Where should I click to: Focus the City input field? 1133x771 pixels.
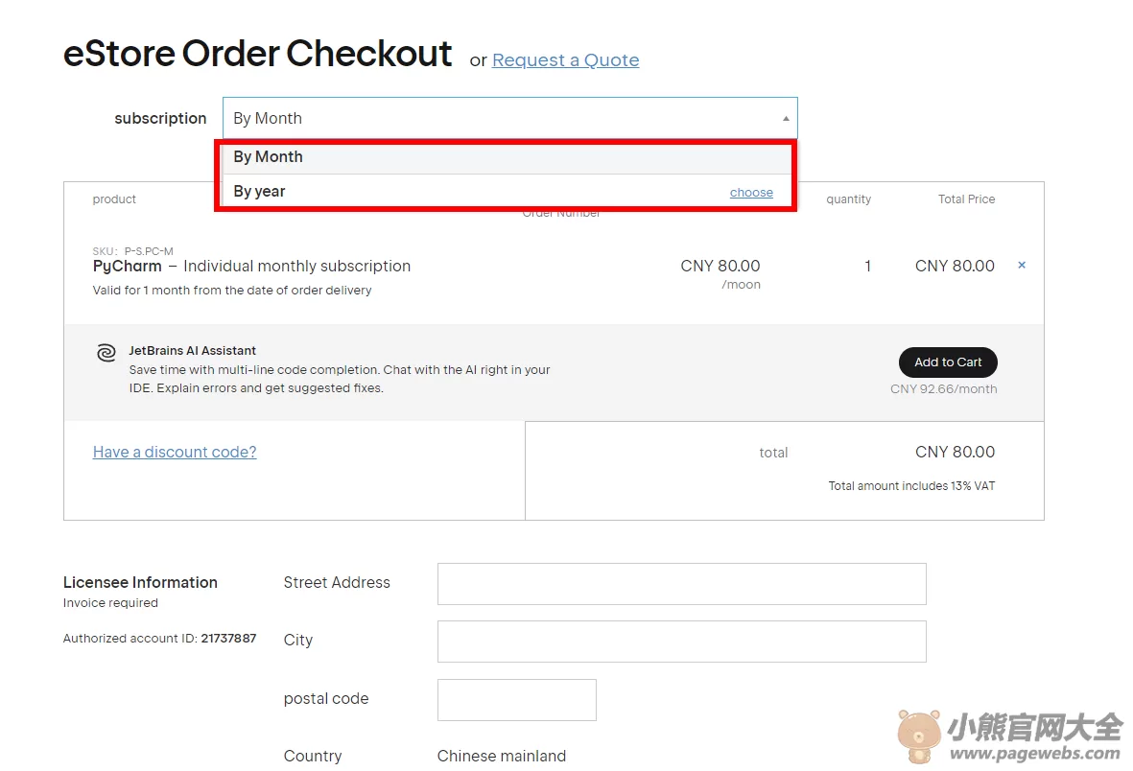pyautogui.click(x=681, y=642)
